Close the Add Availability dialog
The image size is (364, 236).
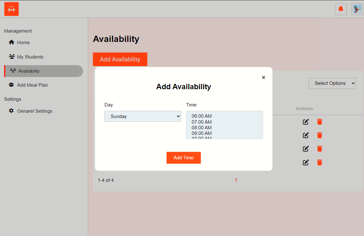coord(263,78)
